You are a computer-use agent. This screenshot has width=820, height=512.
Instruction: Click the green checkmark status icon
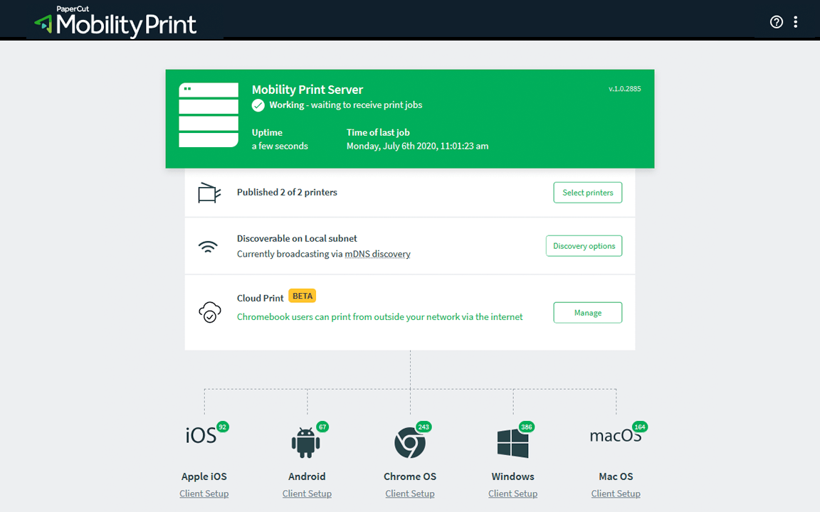pos(258,105)
